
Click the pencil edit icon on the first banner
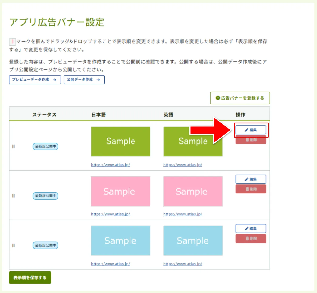pos(246,130)
